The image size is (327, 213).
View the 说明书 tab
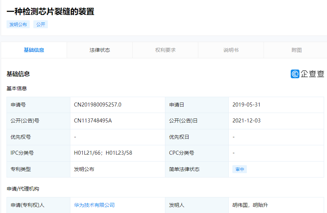click(x=231, y=50)
